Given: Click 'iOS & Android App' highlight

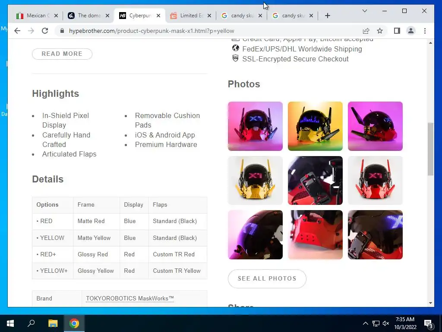Looking at the screenshot, I should 165,135.
